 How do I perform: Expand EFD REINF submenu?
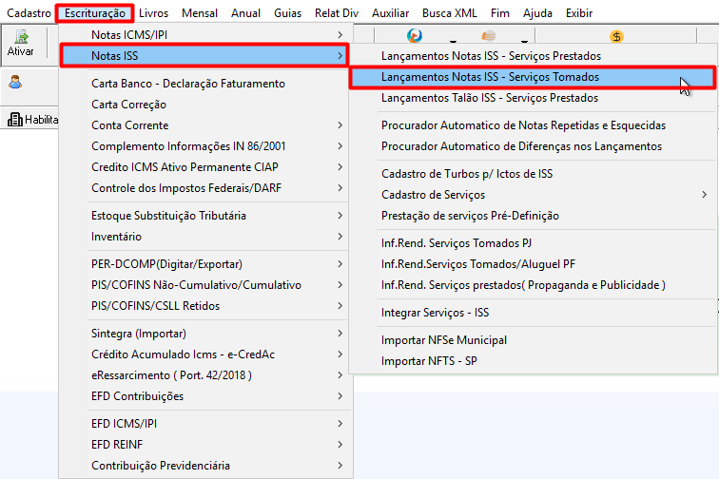coord(205,445)
